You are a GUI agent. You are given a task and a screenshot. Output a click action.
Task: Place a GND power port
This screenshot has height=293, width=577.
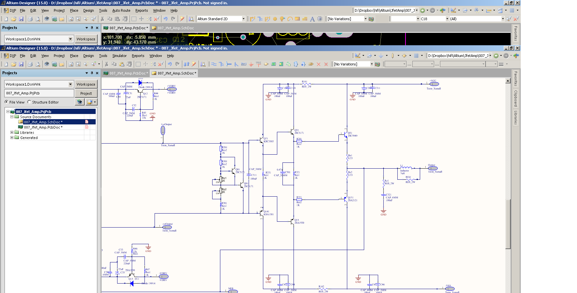251,64
